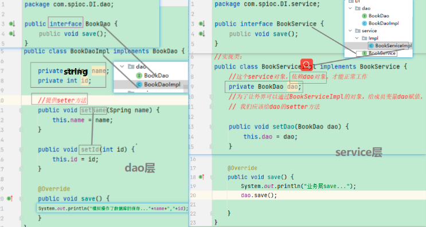Select BookServiceImpl in the project tree
The height and width of the screenshot is (227, 426).
tap(393, 46)
